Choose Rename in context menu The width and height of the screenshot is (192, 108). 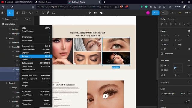36,56
